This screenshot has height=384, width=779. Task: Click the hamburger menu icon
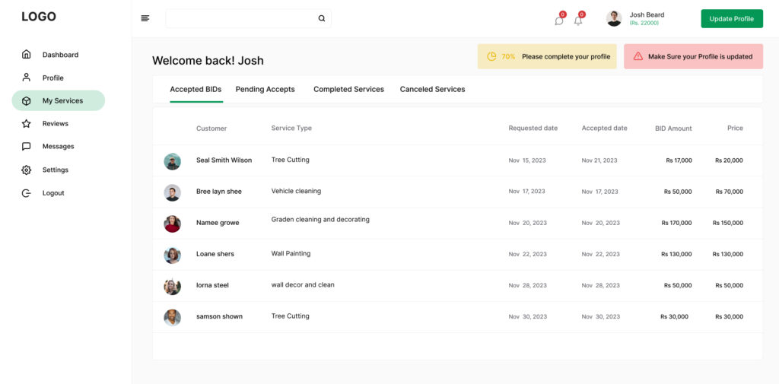pos(145,18)
